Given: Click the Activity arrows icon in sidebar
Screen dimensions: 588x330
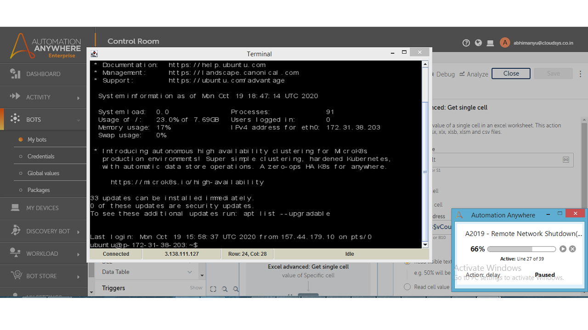Looking at the screenshot, I should point(15,96).
